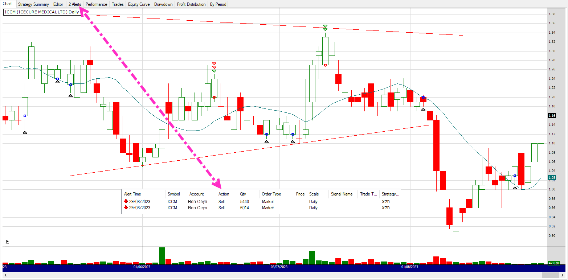568x280 pixels.
Task: Click red down-triangle markers above mid-June candle
Action: (x=214, y=65)
